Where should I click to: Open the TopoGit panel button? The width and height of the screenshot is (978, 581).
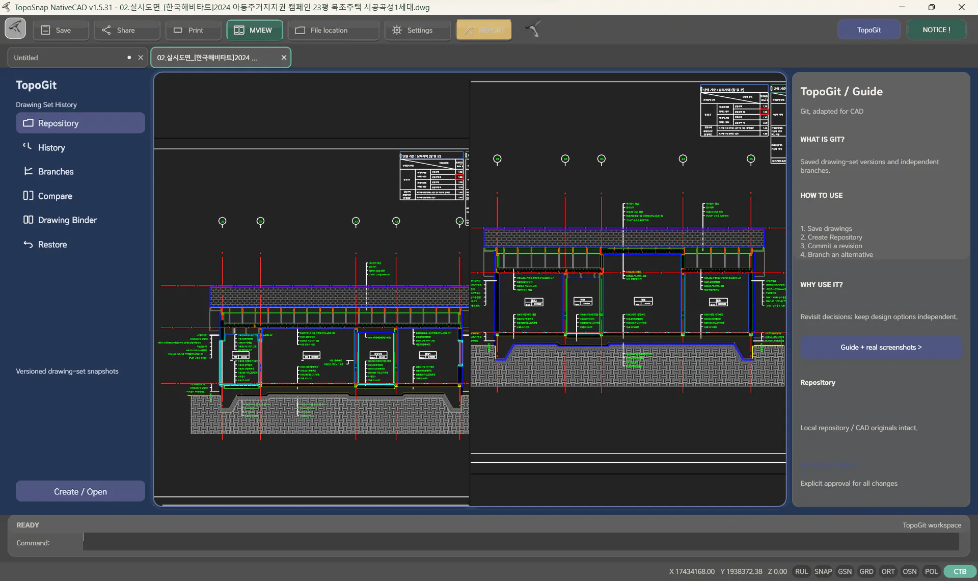[868, 30]
